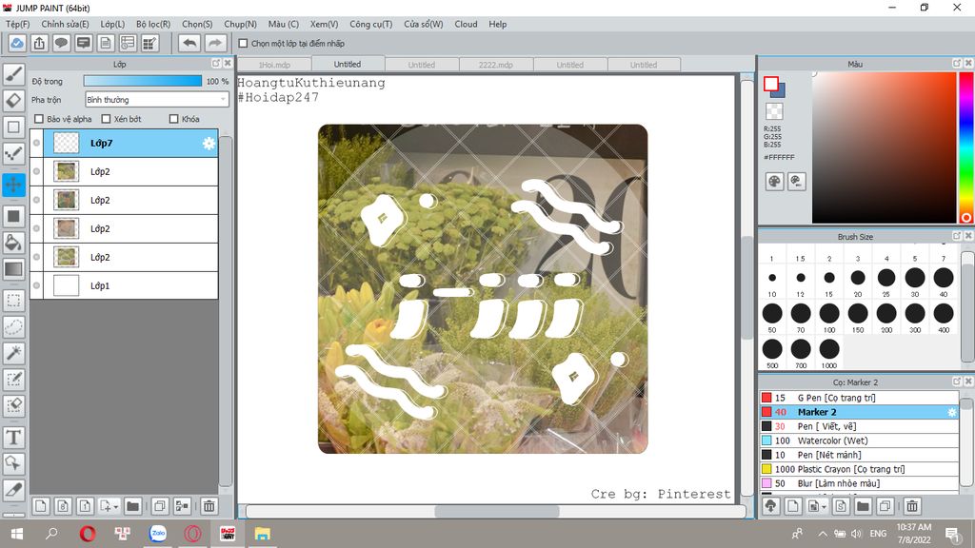
Task: Click the Độ trong opacity slider
Action: tap(143, 81)
